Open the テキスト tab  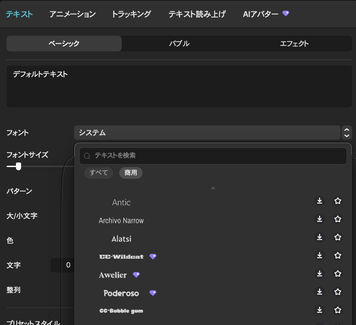click(19, 14)
